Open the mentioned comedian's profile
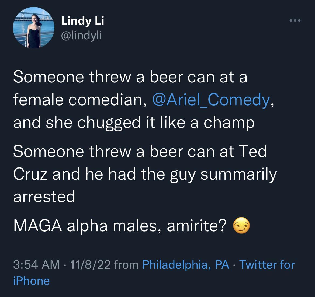The image size is (315, 297). coord(211,100)
